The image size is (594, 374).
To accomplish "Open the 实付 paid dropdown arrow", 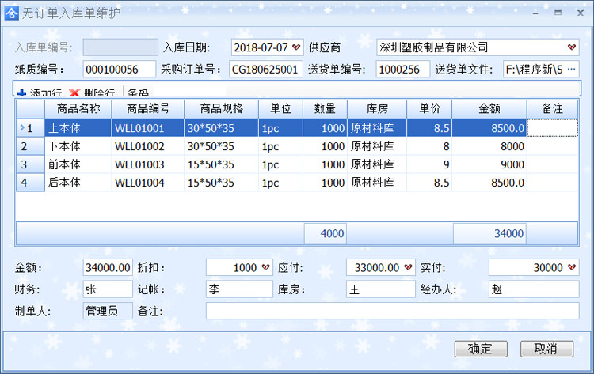I will point(572,267).
